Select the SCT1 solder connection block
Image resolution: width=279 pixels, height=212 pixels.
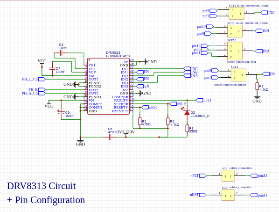tap(236, 14)
